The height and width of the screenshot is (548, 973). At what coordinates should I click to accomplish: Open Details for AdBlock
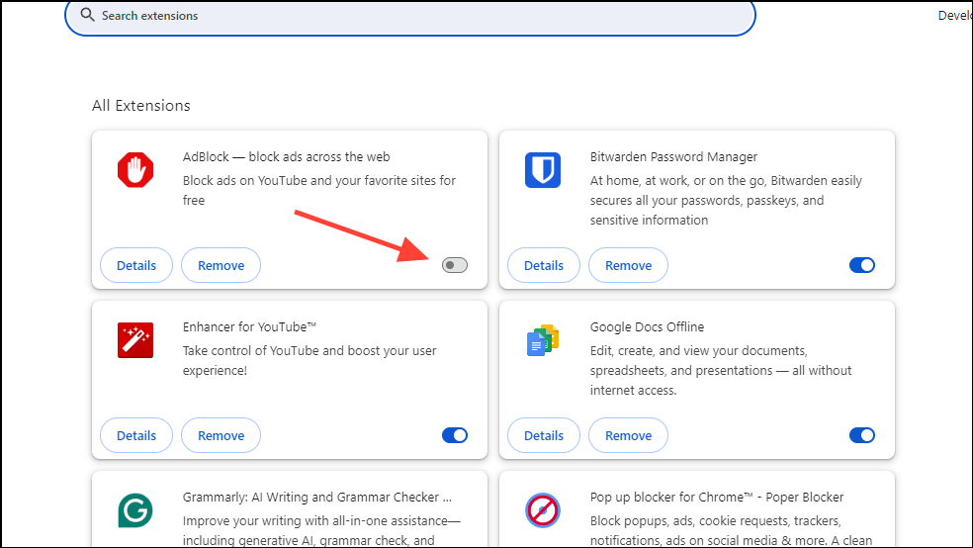136,265
